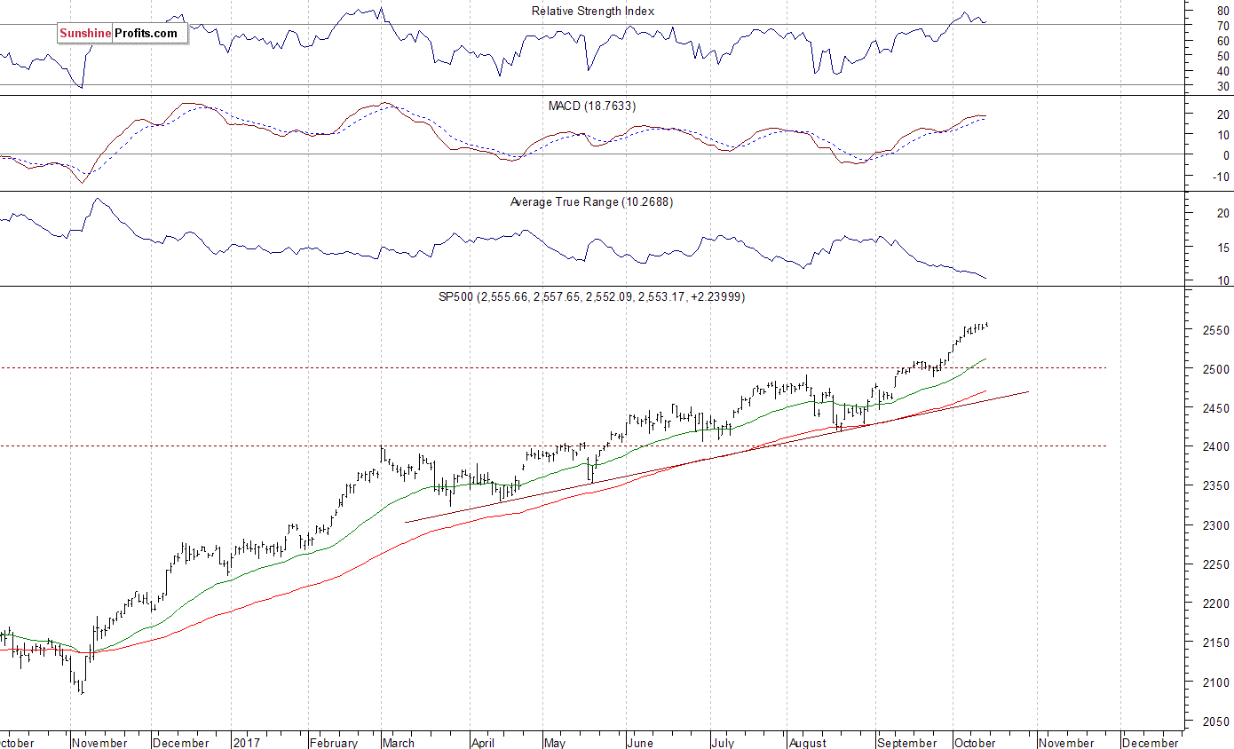
Task: Click the 2500 price axis value
Action: point(1216,368)
